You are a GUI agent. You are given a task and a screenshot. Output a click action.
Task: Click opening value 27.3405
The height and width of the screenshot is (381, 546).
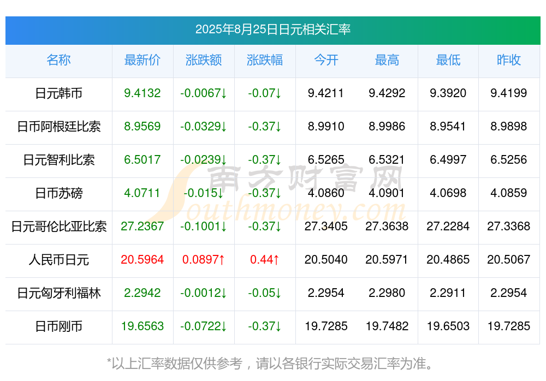tap(326, 226)
